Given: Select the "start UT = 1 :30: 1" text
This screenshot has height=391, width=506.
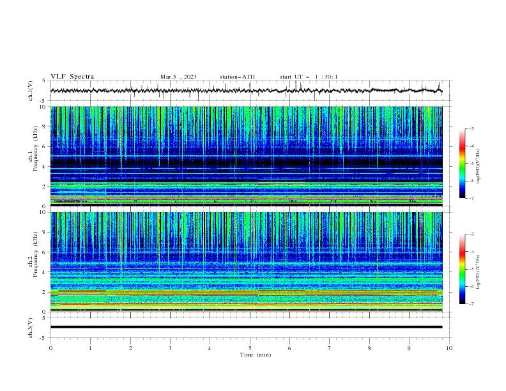Looking at the screenshot, I should (x=309, y=77).
